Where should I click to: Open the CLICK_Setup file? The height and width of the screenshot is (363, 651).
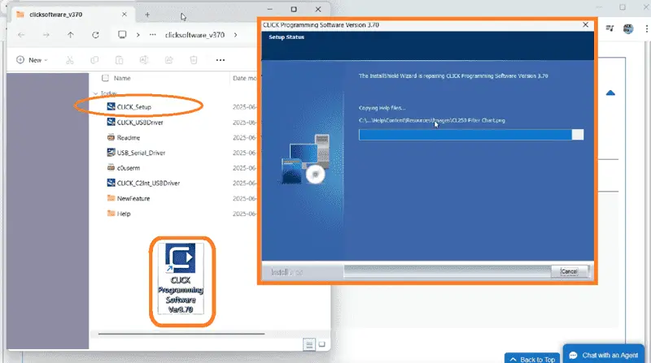[134, 107]
